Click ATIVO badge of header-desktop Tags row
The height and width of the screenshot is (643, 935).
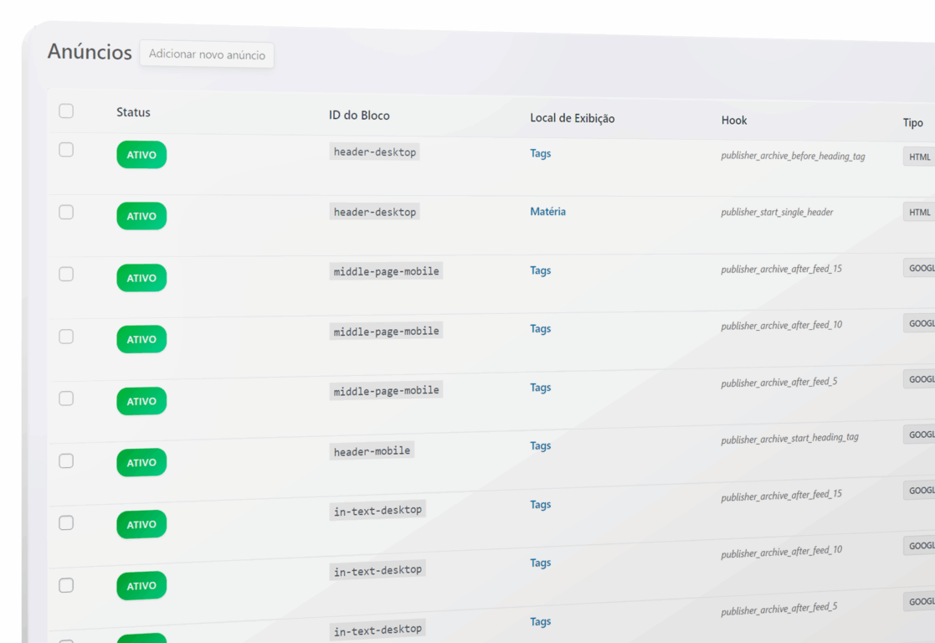[141, 155]
